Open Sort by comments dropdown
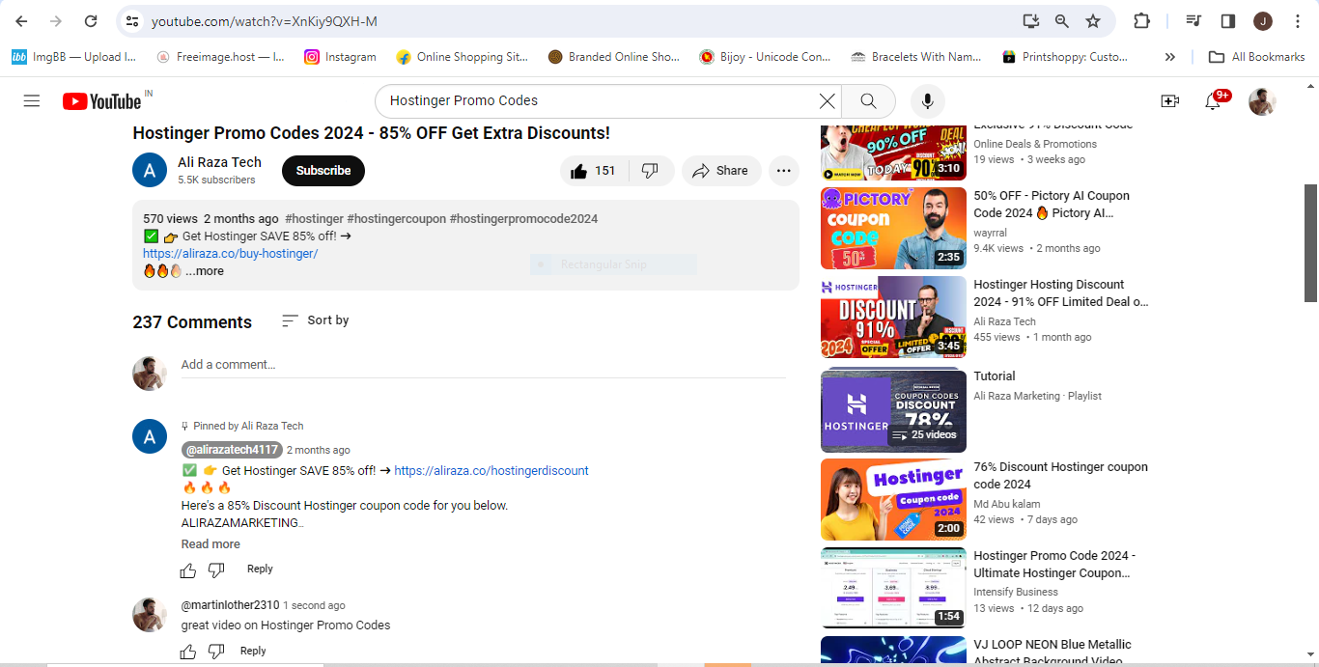 point(315,320)
